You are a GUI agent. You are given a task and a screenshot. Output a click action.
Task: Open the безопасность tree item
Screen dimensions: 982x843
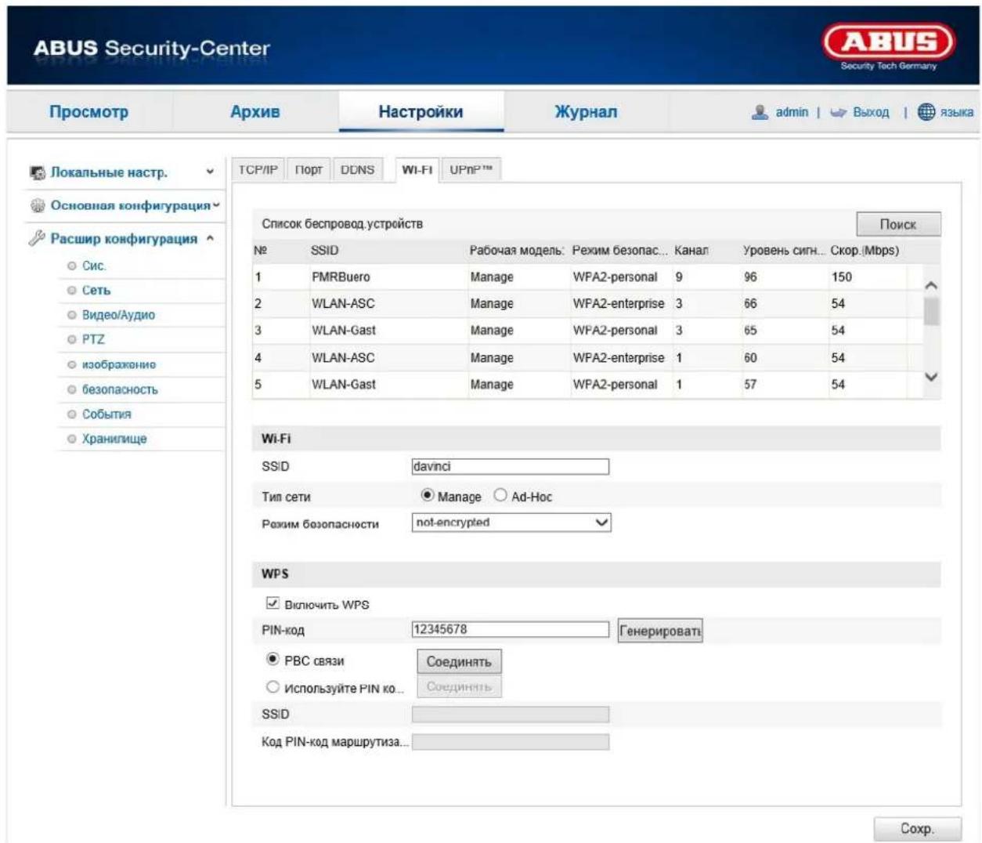(x=120, y=389)
